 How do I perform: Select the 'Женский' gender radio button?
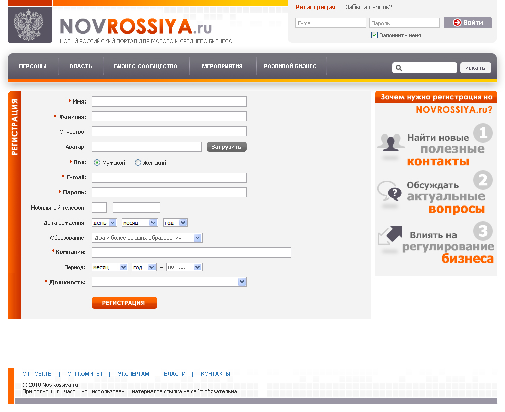click(138, 163)
